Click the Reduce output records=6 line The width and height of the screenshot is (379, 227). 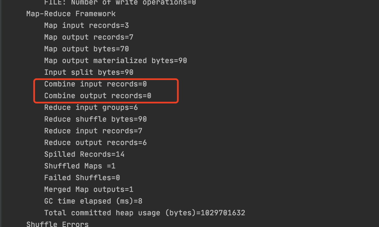[x=96, y=143]
